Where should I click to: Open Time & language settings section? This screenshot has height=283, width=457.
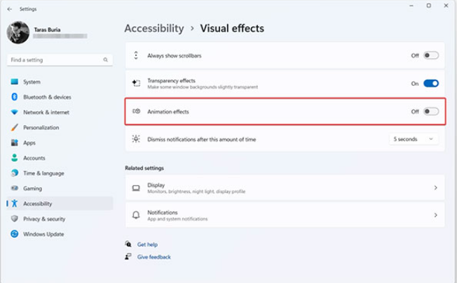click(43, 173)
